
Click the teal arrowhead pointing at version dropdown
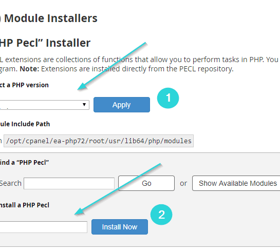[82, 87]
